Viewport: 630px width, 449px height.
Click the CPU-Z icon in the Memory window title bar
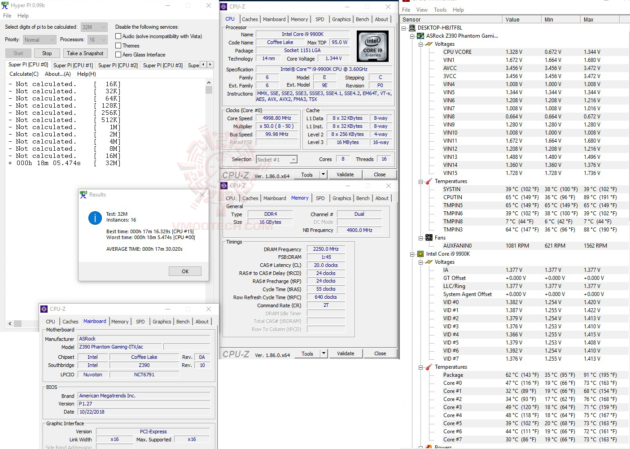(224, 186)
